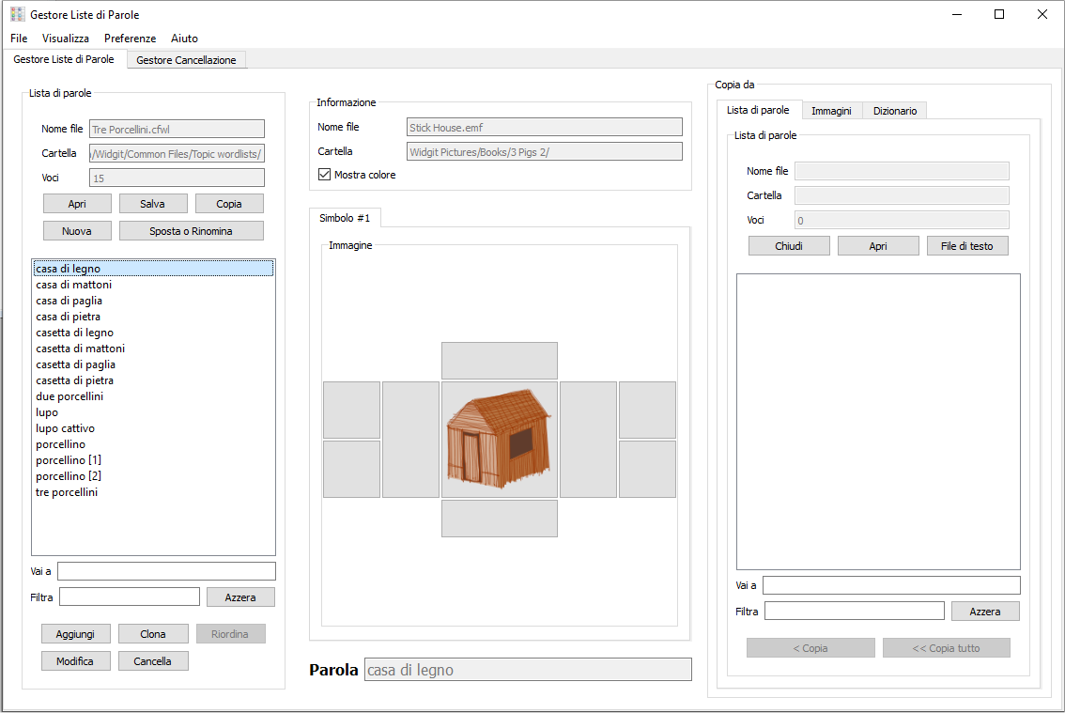Viewport: 1065px width, 713px height.
Task: Click the Filtra field in Copia da panel
Action: [855, 611]
